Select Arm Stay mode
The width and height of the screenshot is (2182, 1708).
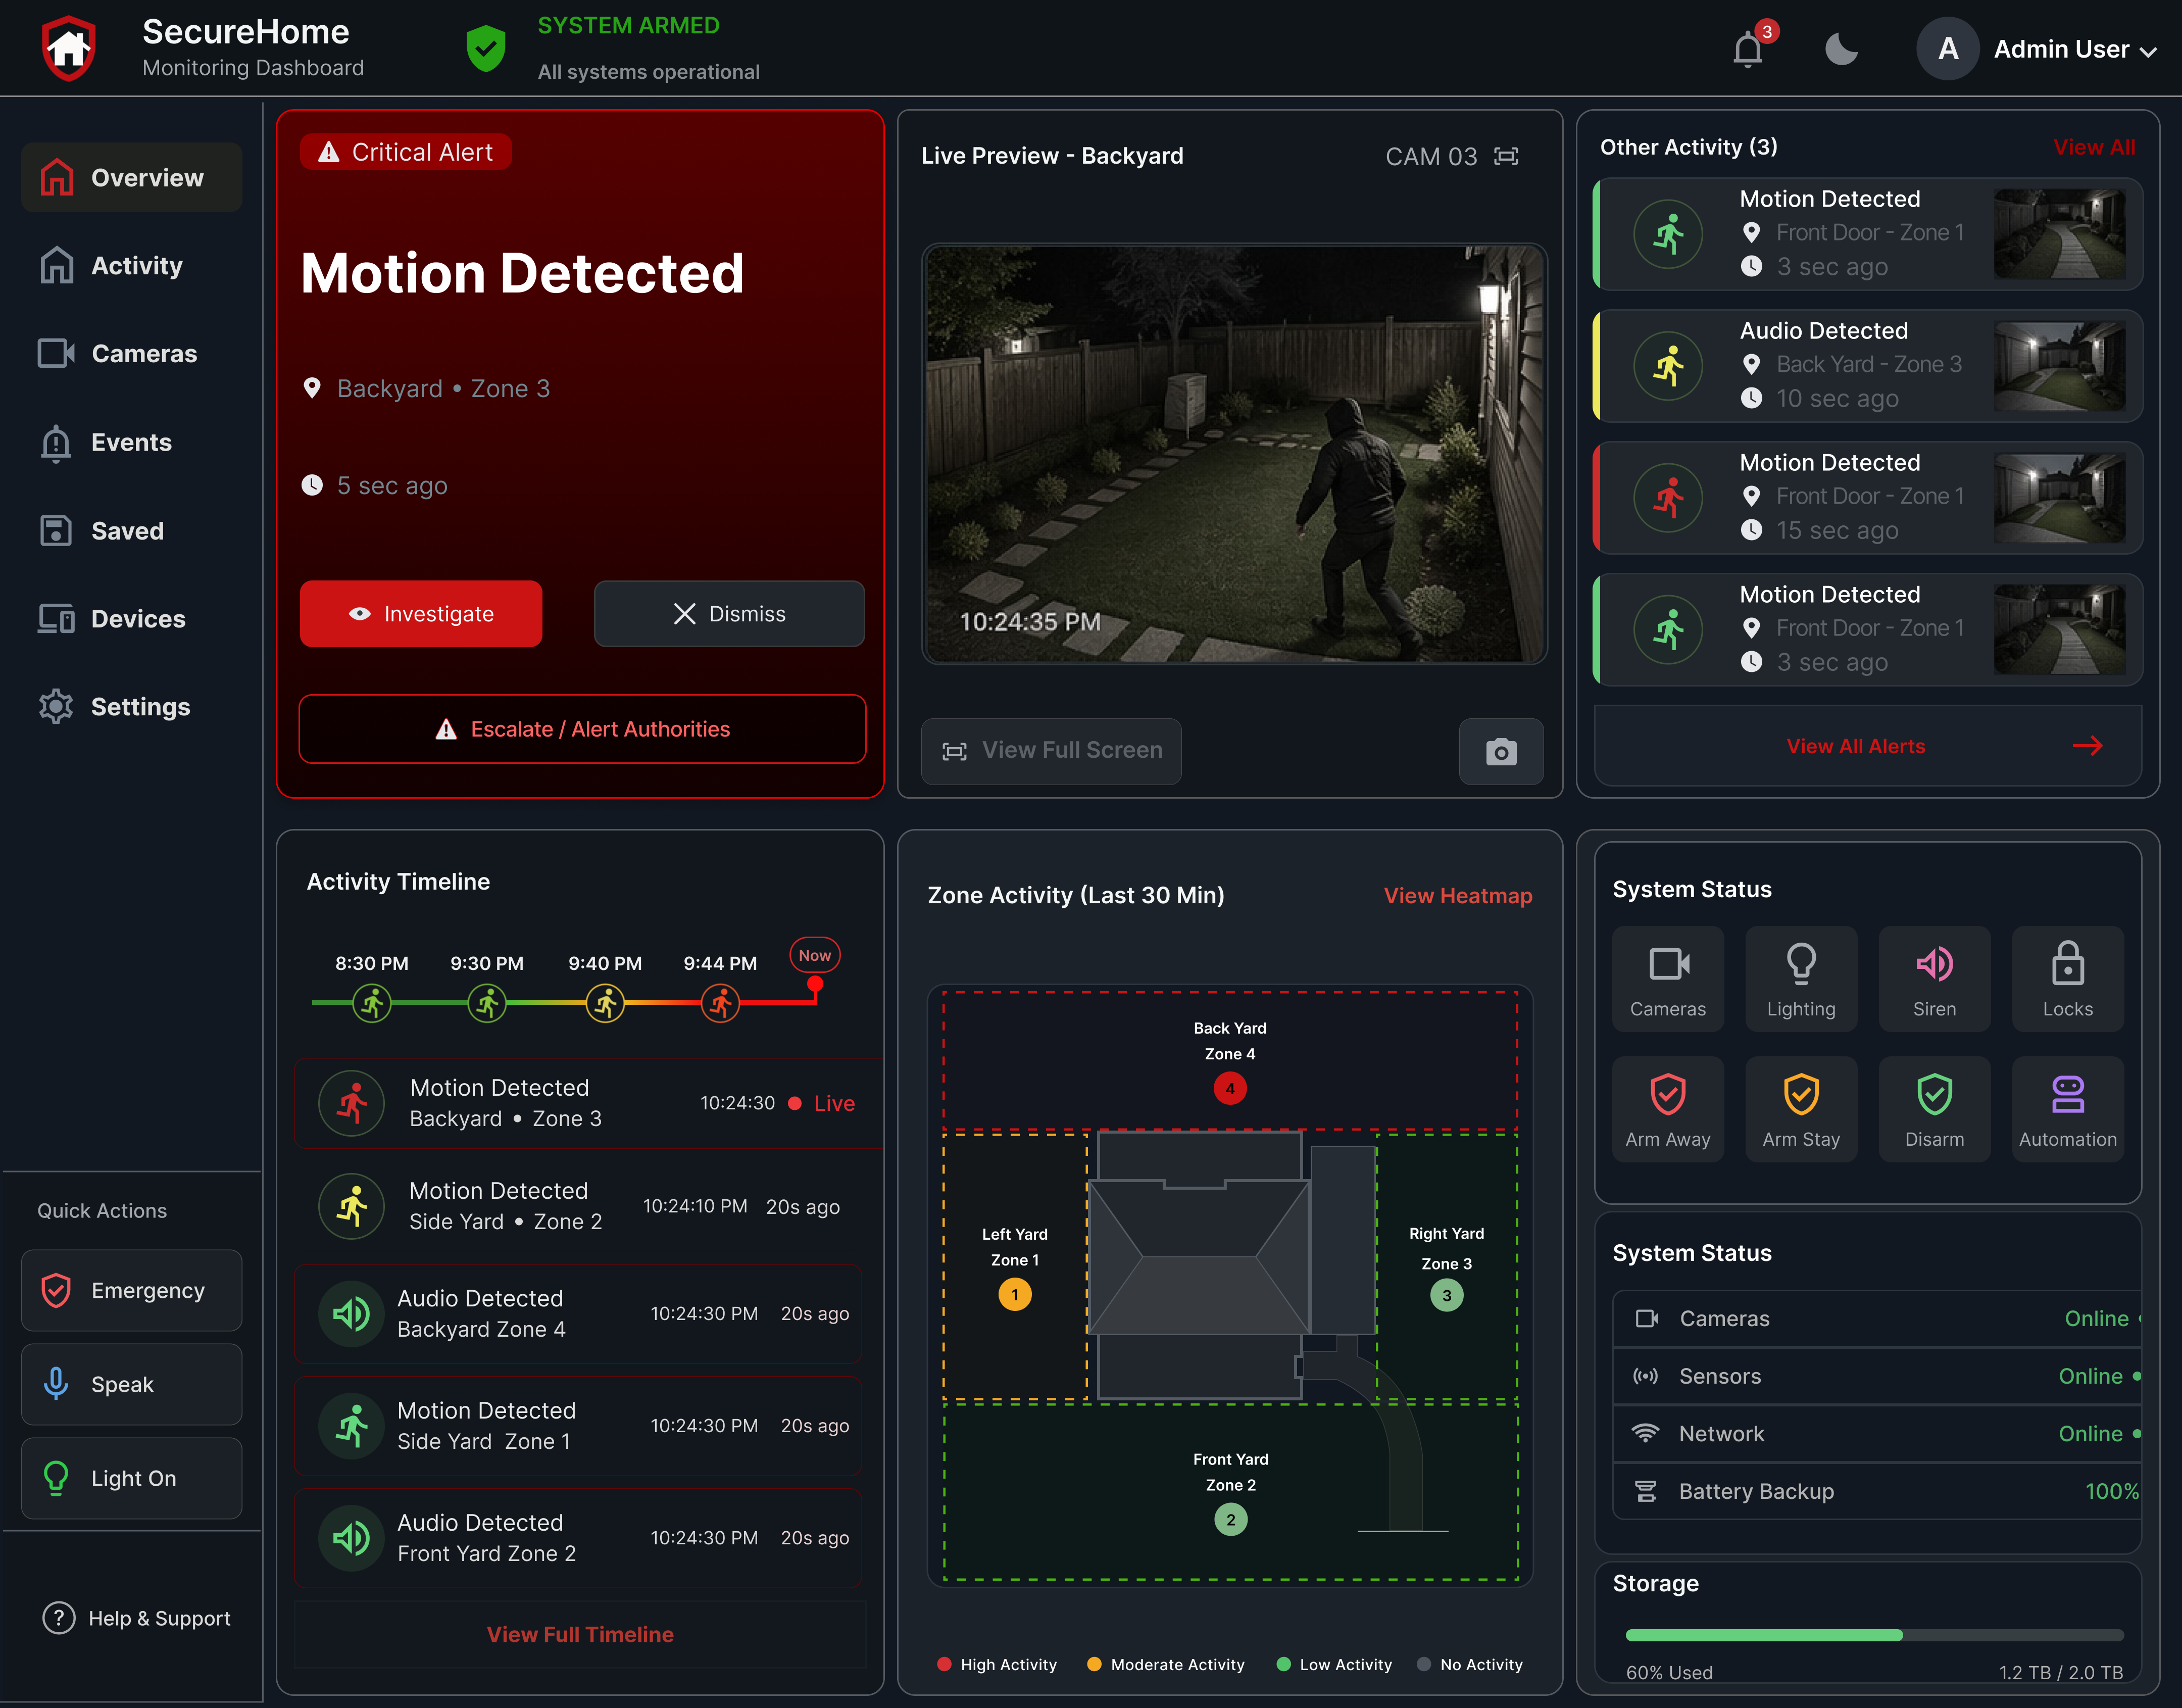1801,1109
